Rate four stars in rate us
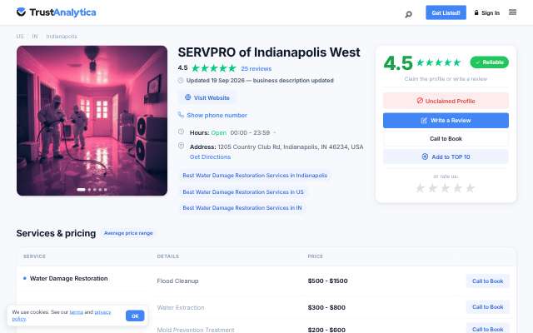 (457, 188)
